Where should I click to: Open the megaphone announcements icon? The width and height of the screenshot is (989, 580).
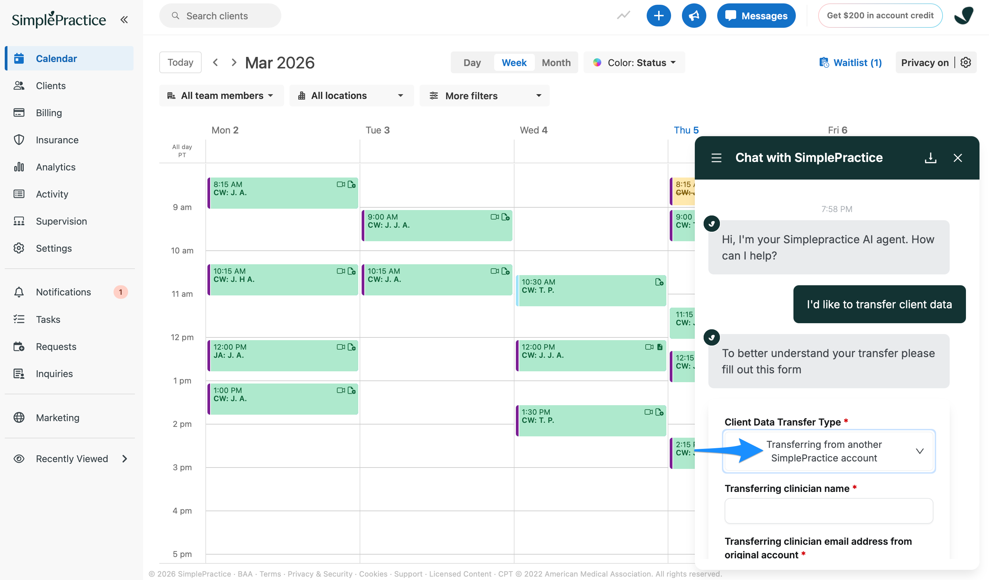tap(694, 16)
